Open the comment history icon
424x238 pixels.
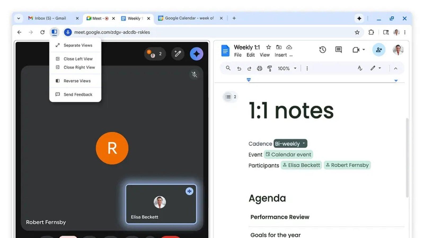coord(338,50)
